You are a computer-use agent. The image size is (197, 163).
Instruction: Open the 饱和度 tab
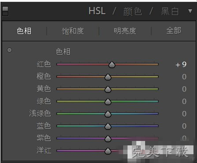[x=73, y=31]
